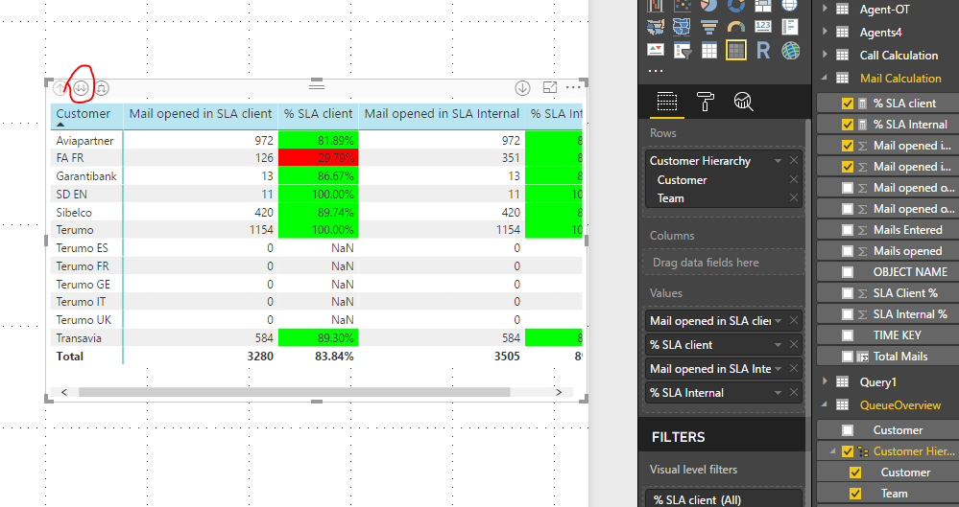
Task: Click the Columns 'Drag data fields here' well
Action: (x=723, y=262)
